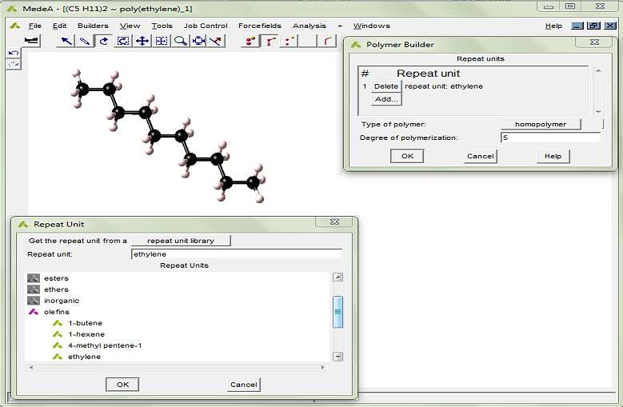Screen dimensions: 623x407
Task: Choose the dots display style icon
Action: (x=289, y=41)
